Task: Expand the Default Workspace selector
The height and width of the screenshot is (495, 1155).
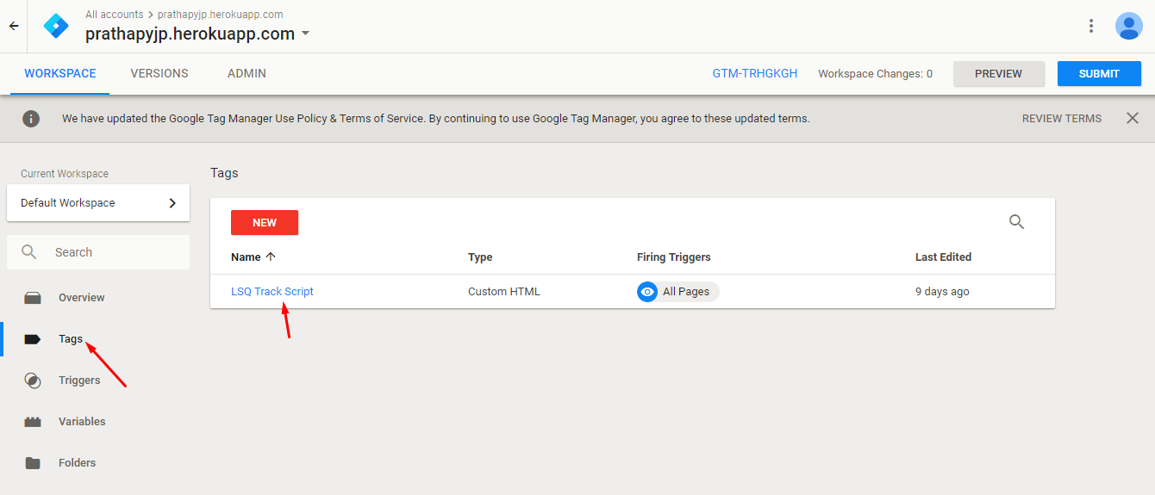Action: tap(98, 203)
